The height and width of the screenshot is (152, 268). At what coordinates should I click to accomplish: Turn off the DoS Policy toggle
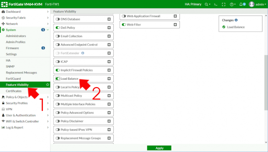pyautogui.click(x=58, y=28)
